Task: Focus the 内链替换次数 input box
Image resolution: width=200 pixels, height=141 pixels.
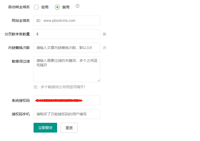Action: click(67, 48)
